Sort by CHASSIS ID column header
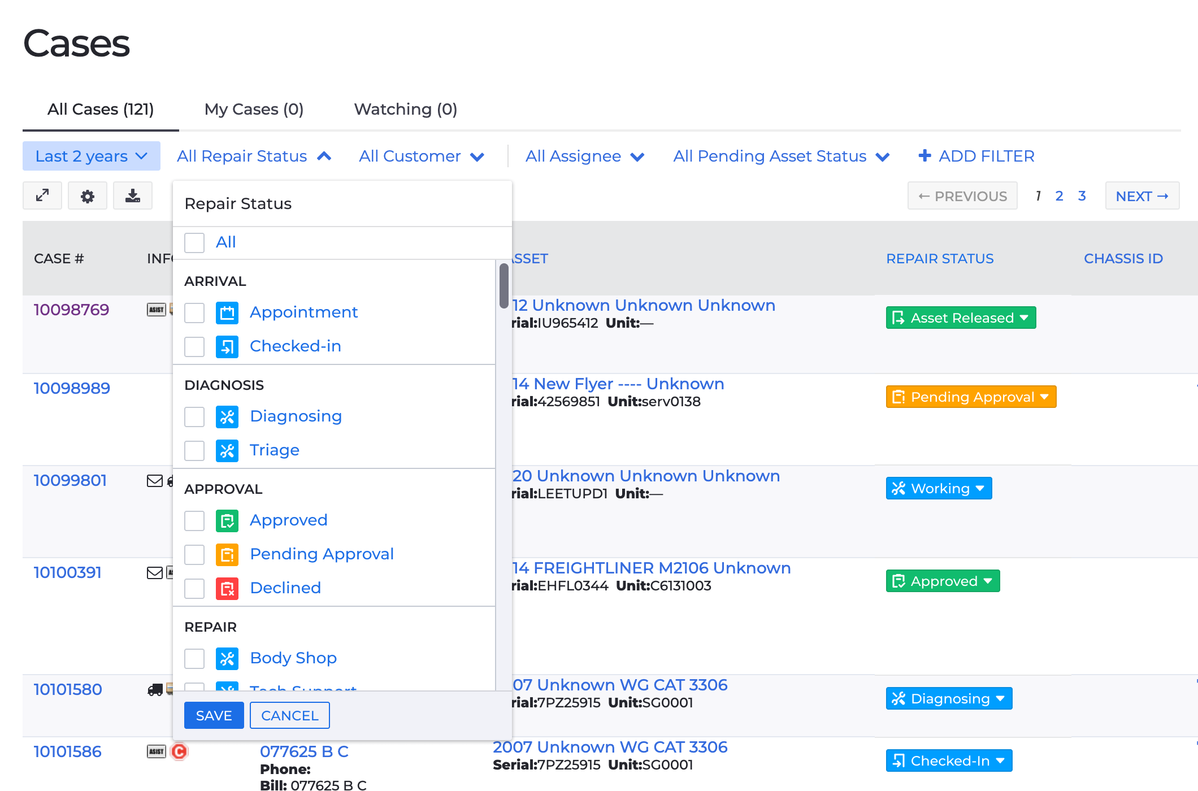This screenshot has height=791, width=1198. tap(1123, 258)
